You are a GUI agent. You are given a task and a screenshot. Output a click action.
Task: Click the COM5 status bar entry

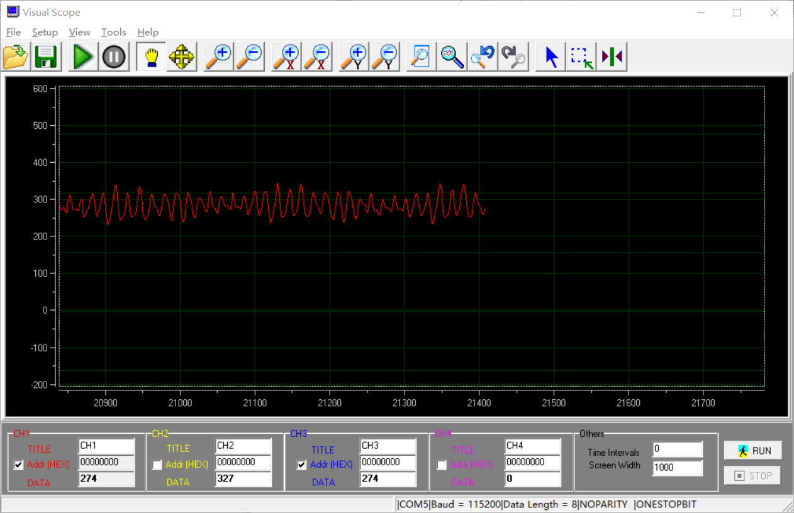(x=414, y=504)
